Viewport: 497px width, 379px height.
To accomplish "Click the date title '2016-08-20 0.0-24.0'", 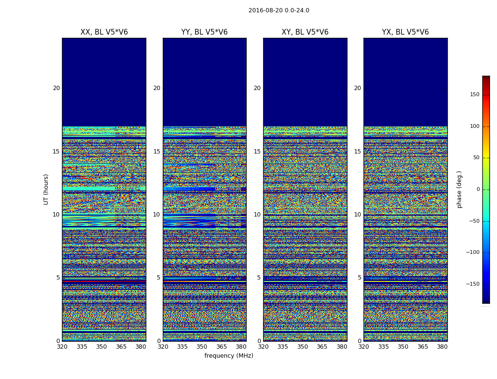I will click(279, 10).
